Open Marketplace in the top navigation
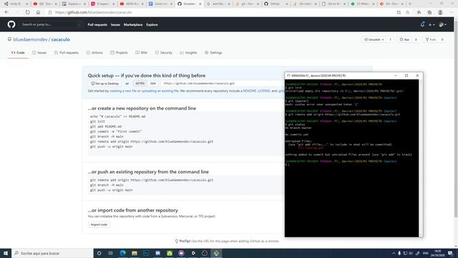The width and height of the screenshot is (458, 258). 133,25
